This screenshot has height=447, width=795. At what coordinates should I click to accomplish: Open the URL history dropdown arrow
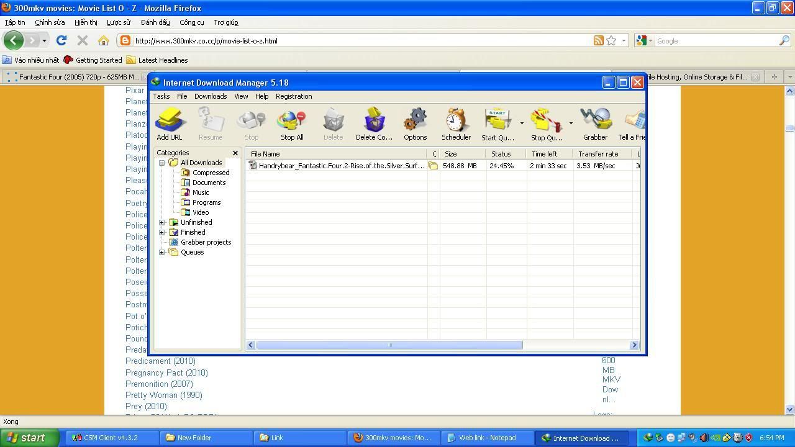(x=624, y=40)
